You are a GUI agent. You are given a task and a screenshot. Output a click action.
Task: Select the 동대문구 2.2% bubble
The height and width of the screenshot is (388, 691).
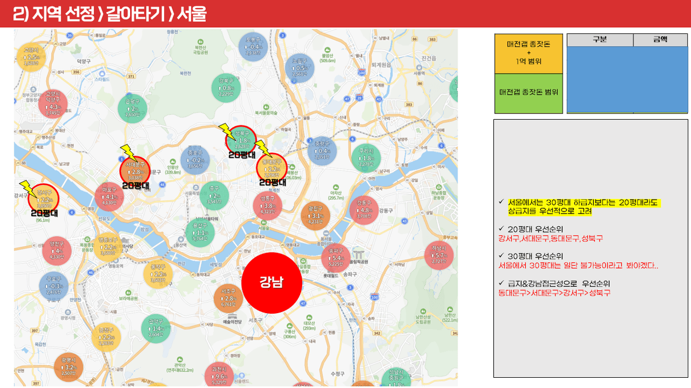tap(272, 167)
